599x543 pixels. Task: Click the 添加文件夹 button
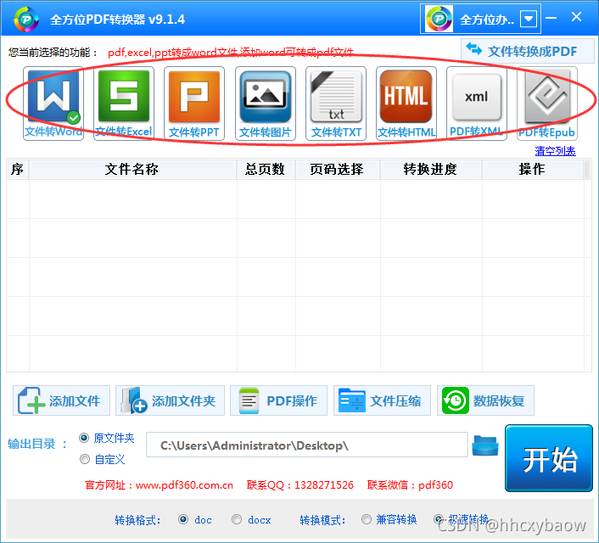pos(170,400)
